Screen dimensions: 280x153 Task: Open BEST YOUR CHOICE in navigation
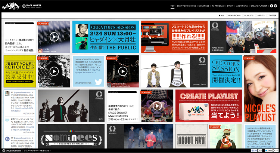click(x=186, y=6)
